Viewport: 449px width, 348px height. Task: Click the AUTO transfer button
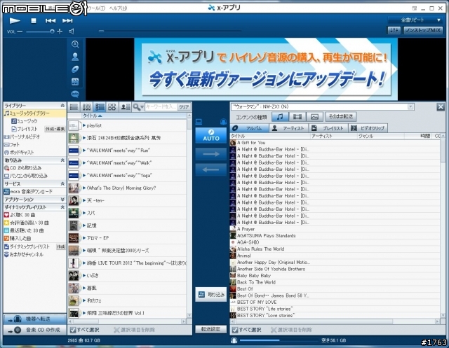[211, 135]
